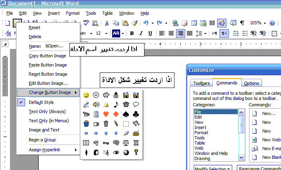Toggle Show/Hide paragraph marks
Viewport: 281px width, 170px height.
click(242, 23)
